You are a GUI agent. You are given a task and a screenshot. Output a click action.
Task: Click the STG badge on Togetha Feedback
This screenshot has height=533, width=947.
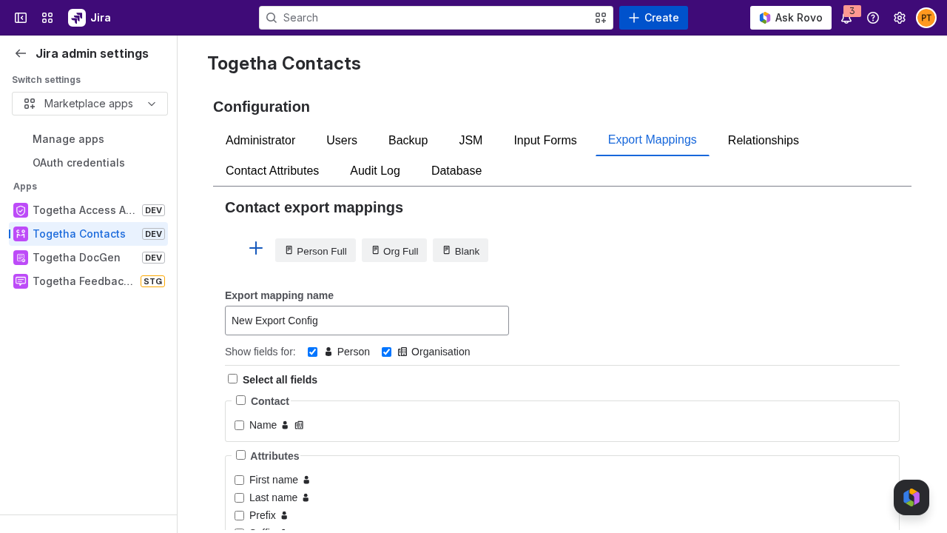[153, 281]
